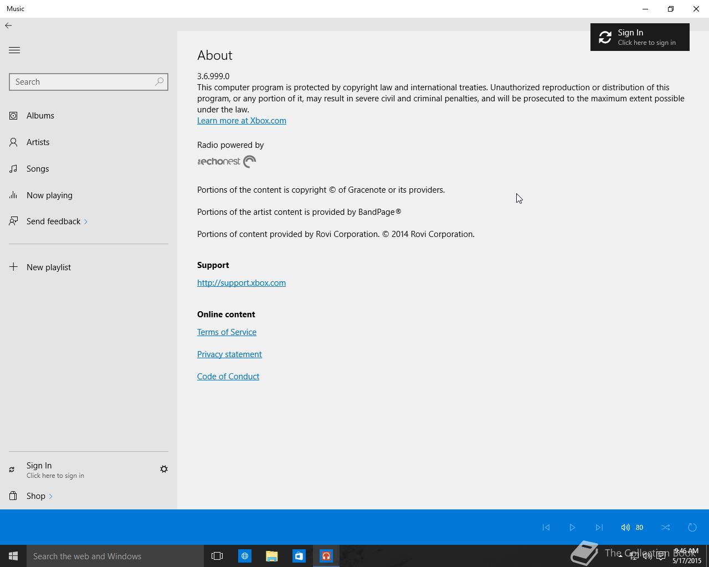Open the Action Center tray icon

point(661,556)
